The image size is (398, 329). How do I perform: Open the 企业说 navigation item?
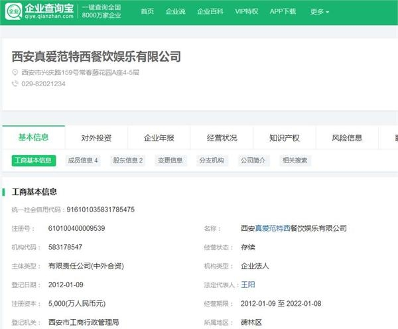tap(175, 11)
